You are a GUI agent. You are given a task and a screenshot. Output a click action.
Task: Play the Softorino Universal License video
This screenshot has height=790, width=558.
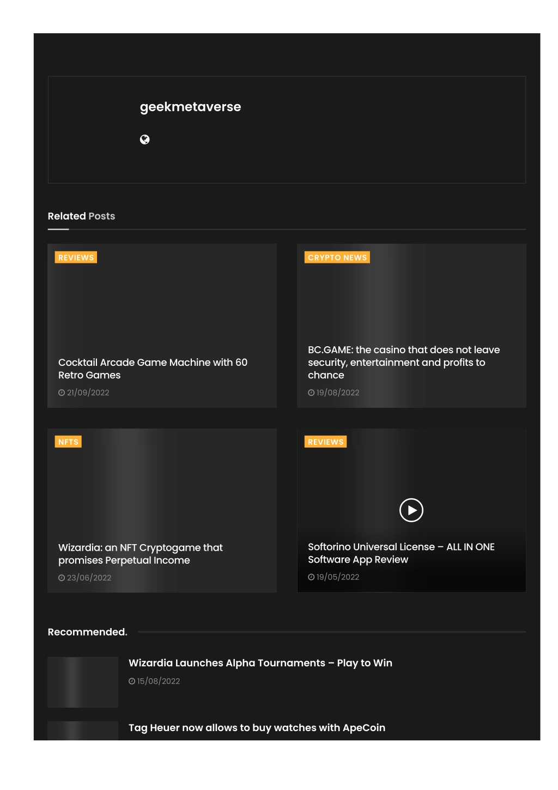pyautogui.click(x=411, y=510)
